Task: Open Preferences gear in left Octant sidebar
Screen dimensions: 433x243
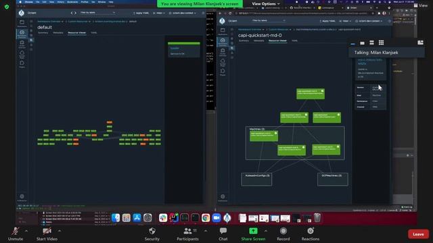Action: click(x=22, y=198)
